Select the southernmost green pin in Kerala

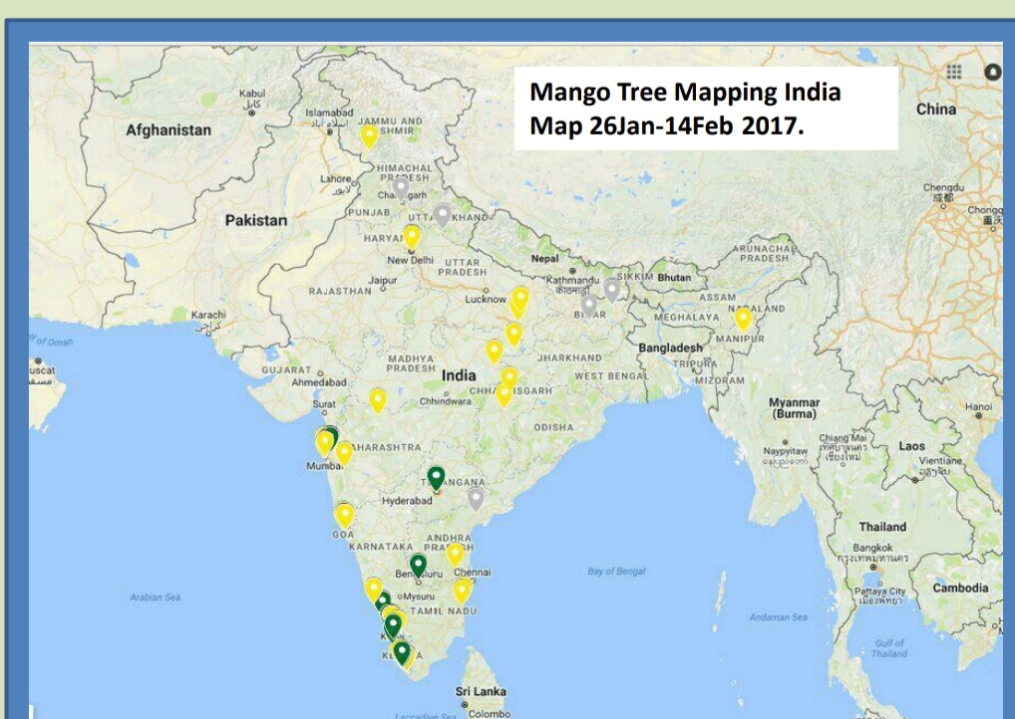pos(402,652)
